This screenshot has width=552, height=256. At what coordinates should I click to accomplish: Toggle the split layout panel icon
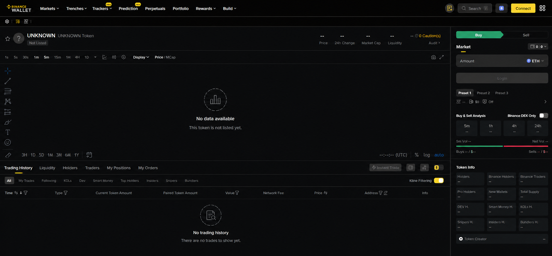tap(411, 168)
